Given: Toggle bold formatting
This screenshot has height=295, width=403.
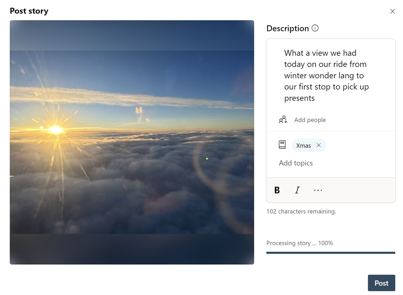Looking at the screenshot, I should 277,190.
